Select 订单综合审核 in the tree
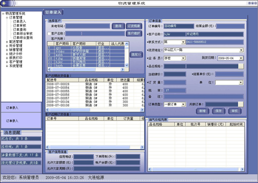 tap(23, 34)
